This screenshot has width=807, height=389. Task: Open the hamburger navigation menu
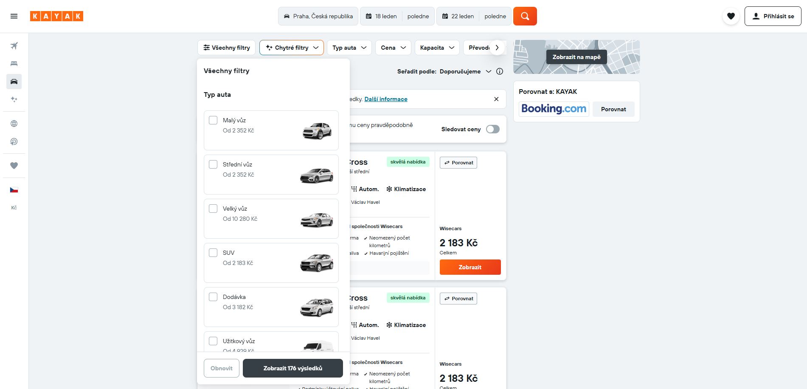[14, 16]
